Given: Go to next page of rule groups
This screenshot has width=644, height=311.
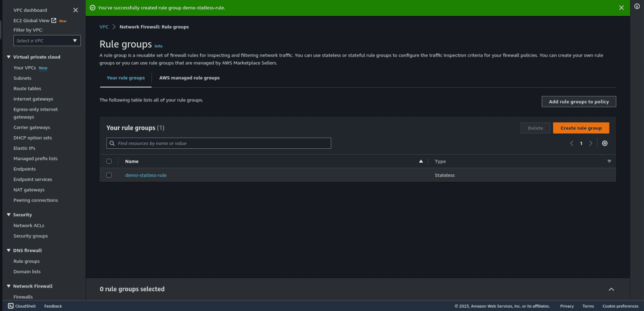Looking at the screenshot, I should [x=591, y=143].
